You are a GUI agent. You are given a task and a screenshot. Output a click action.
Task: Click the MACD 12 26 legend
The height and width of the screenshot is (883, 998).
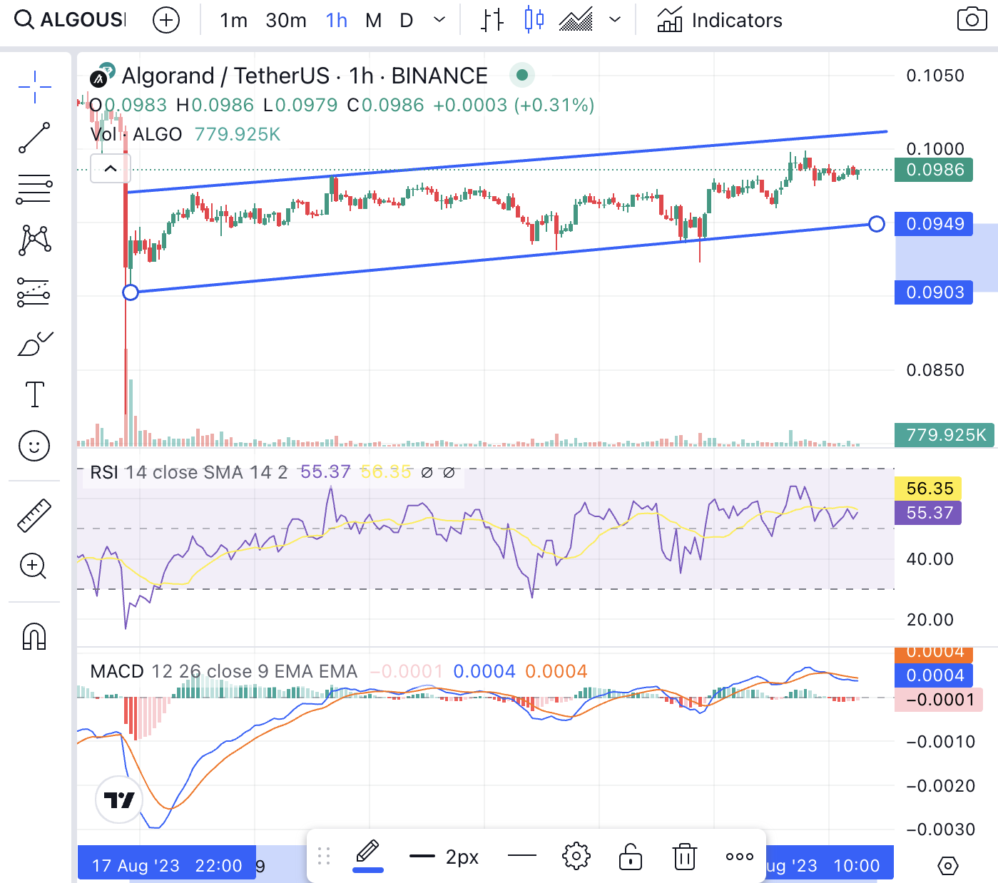(223, 671)
